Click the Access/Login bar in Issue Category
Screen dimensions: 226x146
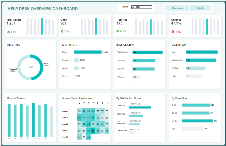147,52
